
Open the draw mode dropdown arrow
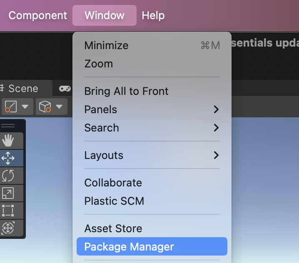[x=25, y=107]
